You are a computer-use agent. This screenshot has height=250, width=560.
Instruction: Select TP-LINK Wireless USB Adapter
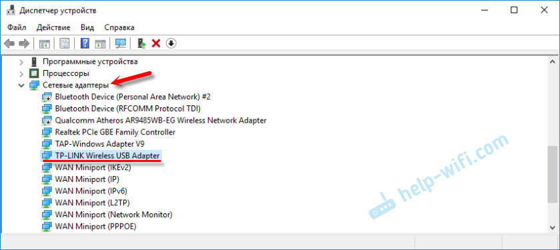[x=107, y=156]
